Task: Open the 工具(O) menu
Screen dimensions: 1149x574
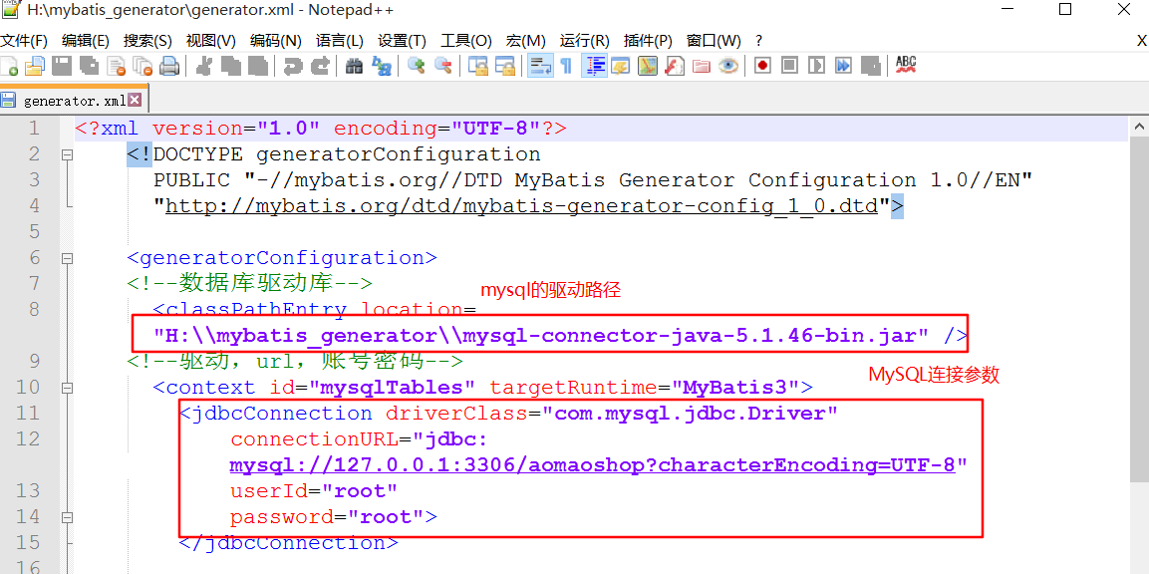Action: [465, 40]
